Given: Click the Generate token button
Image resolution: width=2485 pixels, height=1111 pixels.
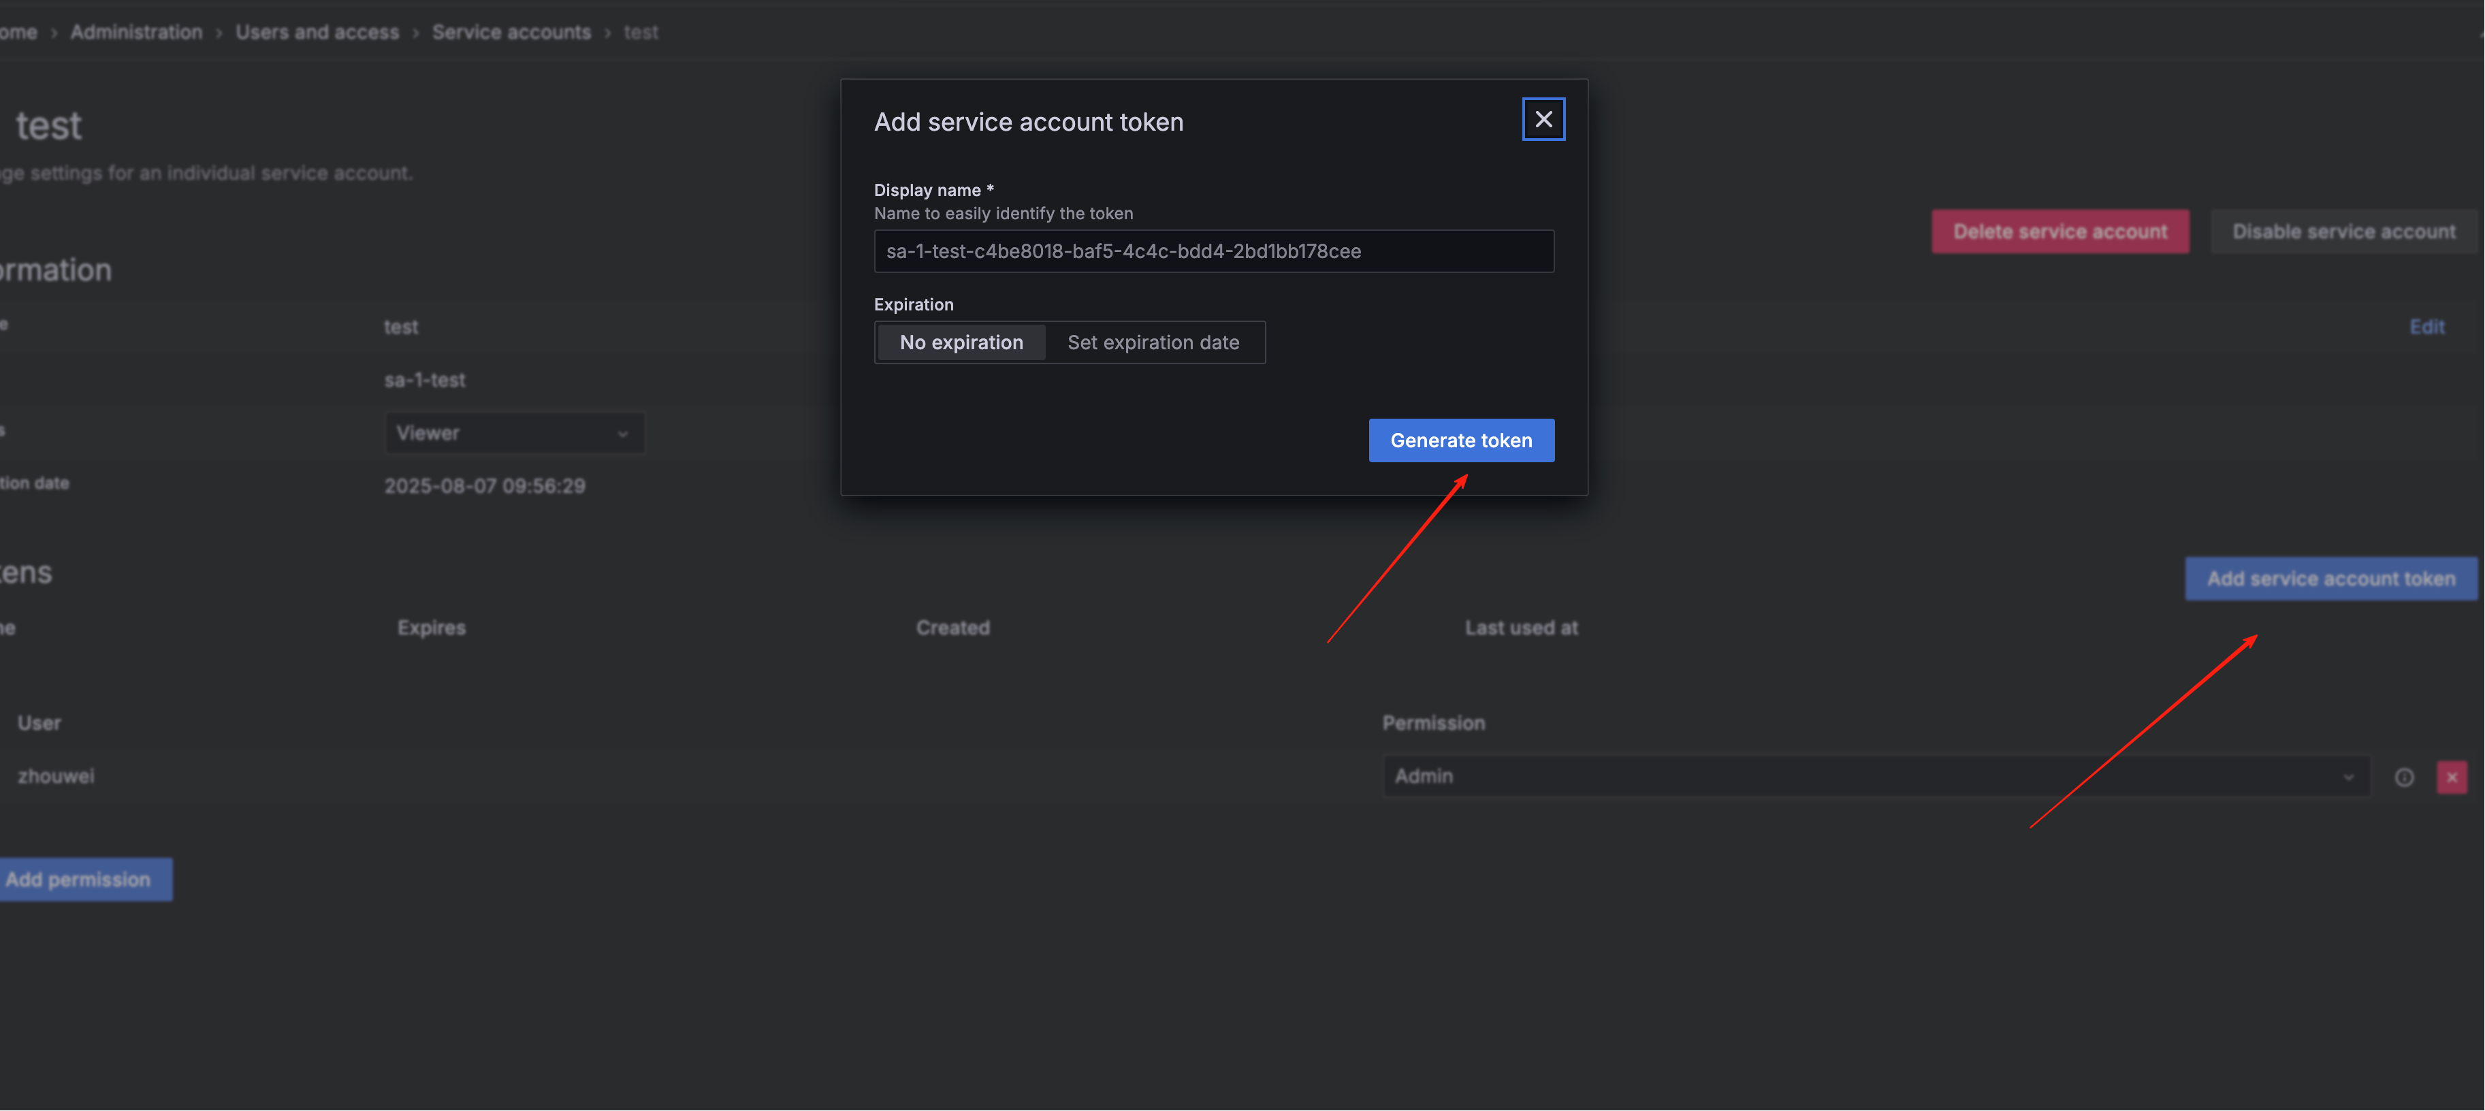Looking at the screenshot, I should [1460, 440].
